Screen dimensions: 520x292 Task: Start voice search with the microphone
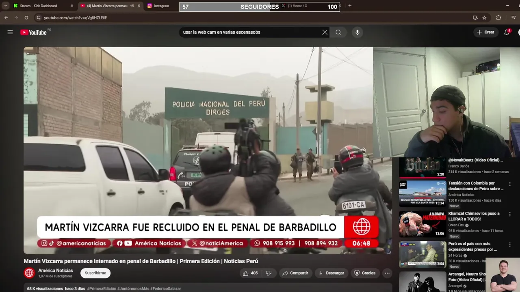[357, 32]
